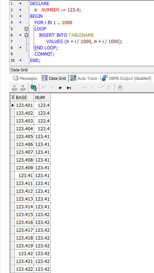Collapse the LOOP block at line 5
Image resolution: width=154 pixels, height=273 pixels.
(x=26, y=29)
